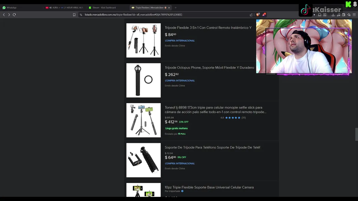Click the $262.82 price

coord(172,75)
